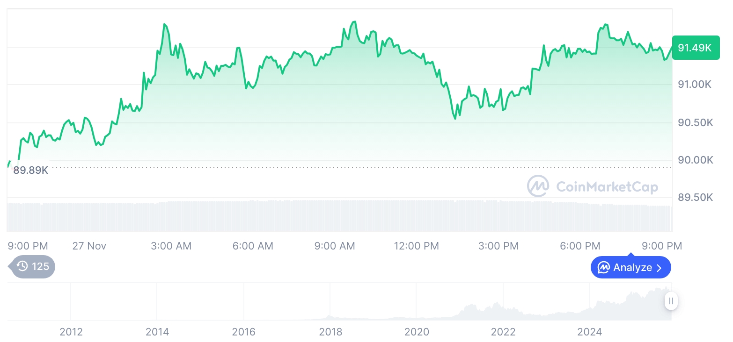
Task: Click the 6:00 AM time axis label
Action: pos(253,246)
